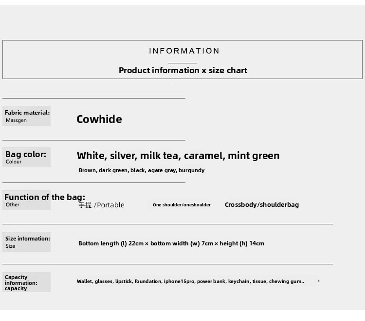Select the Bottom length 22cm dimension text
365x321 pixels.
point(171,243)
